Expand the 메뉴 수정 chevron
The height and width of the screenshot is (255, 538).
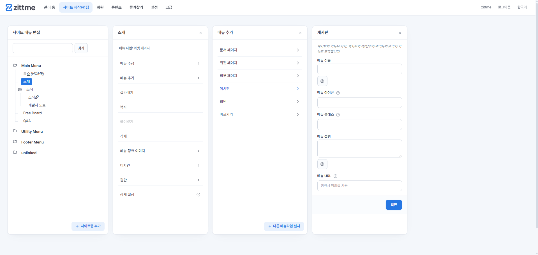click(x=198, y=64)
